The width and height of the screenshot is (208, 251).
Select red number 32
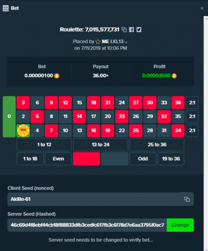(164, 116)
